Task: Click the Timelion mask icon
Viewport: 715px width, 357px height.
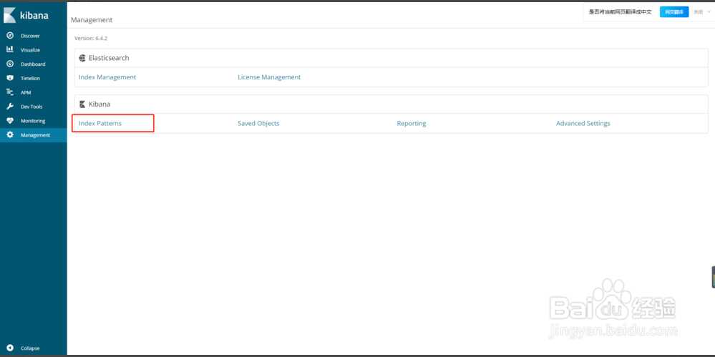Action: tap(10, 78)
